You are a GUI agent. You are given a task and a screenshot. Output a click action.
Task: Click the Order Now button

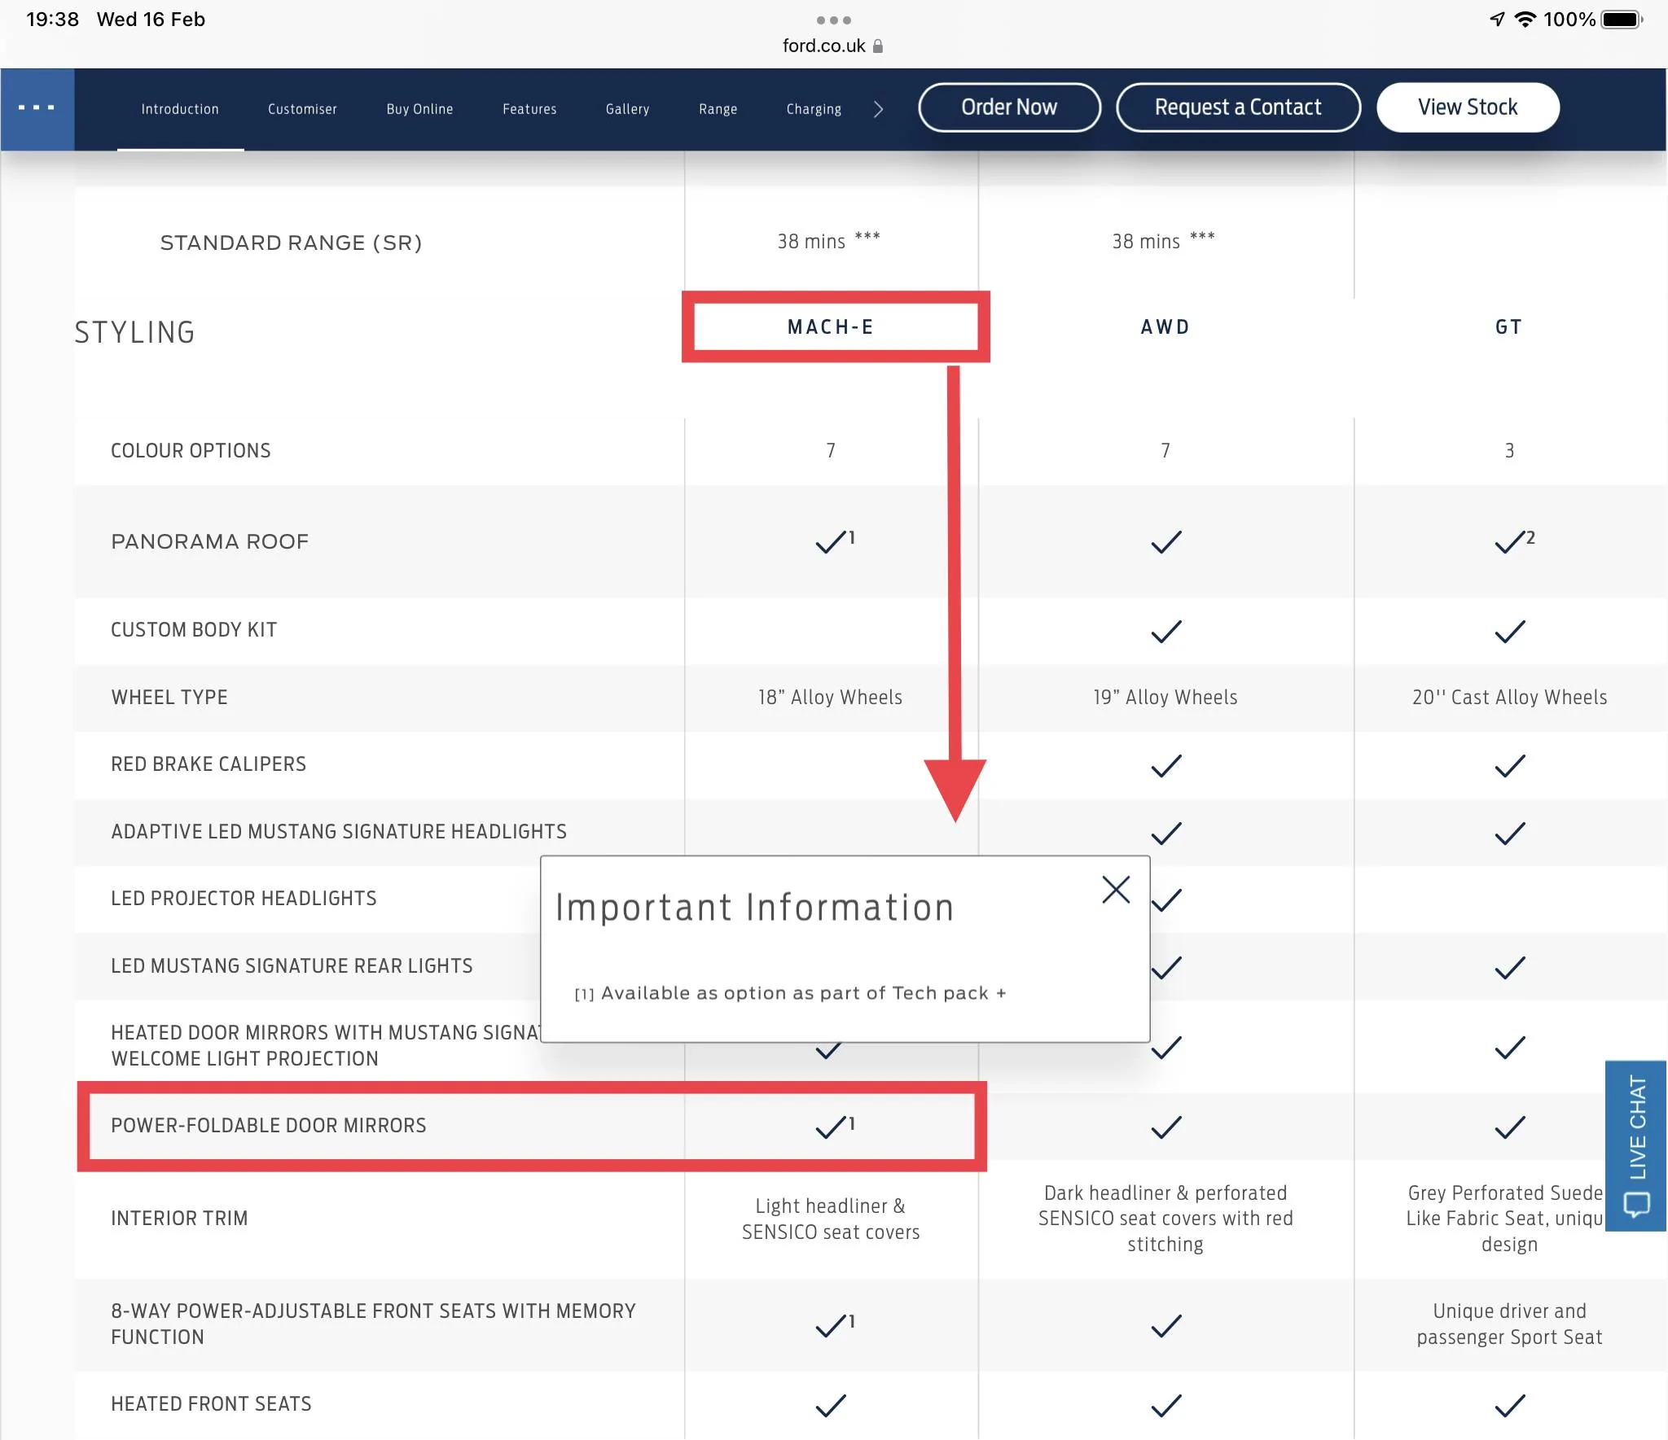pos(1009,107)
